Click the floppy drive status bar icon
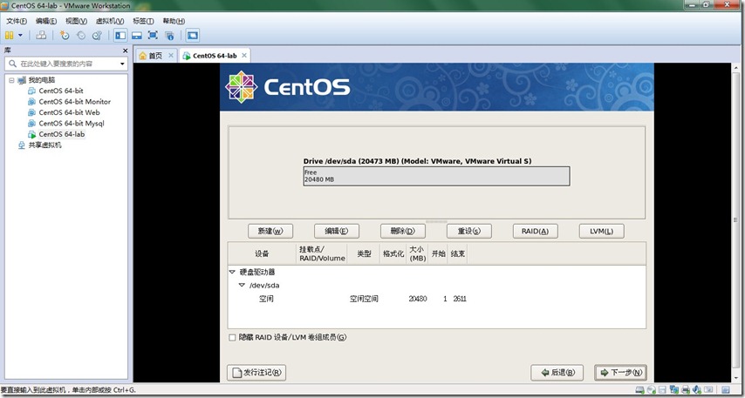This screenshot has height=398, width=745. point(662,390)
